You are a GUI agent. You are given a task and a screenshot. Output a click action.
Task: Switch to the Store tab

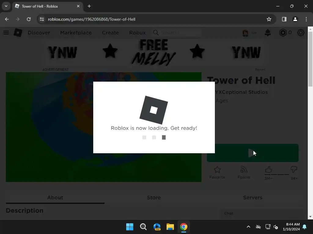(x=154, y=197)
